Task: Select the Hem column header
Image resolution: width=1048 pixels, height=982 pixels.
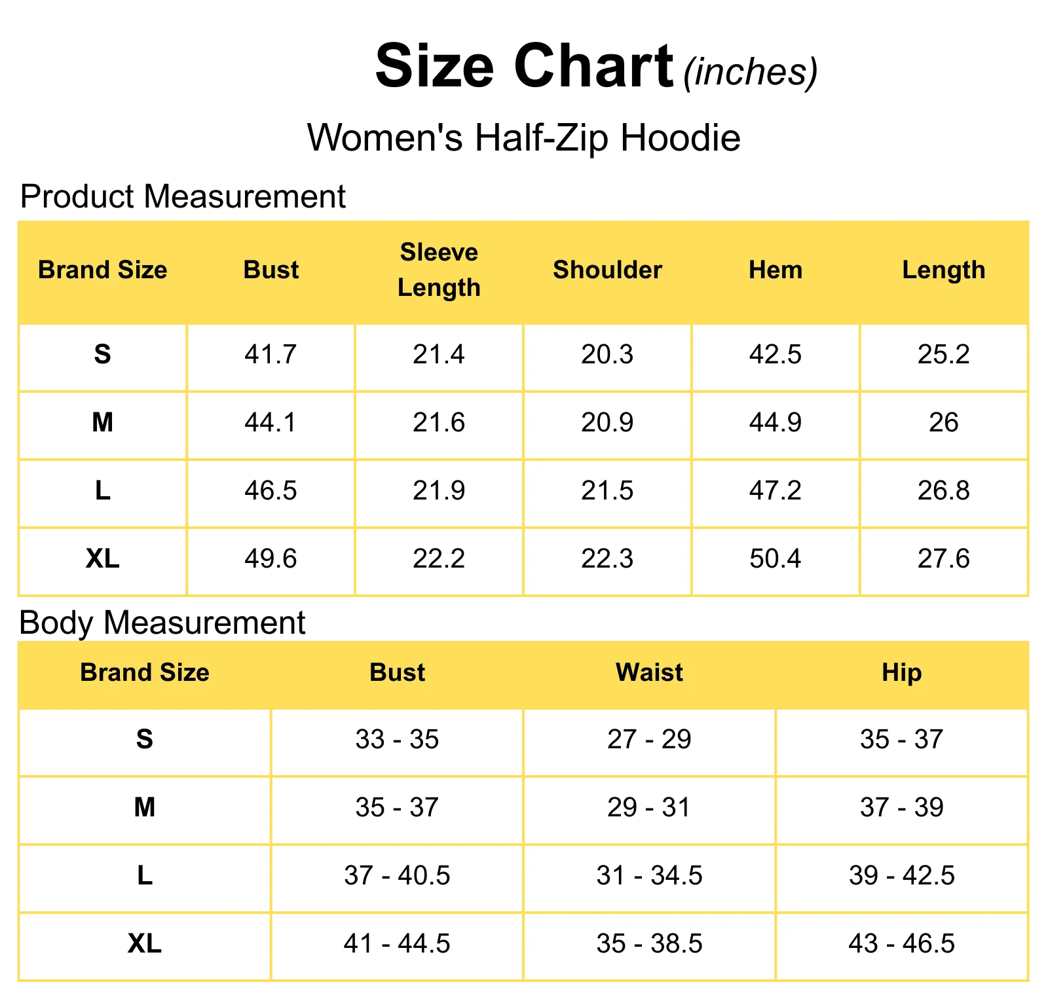Action: [776, 270]
